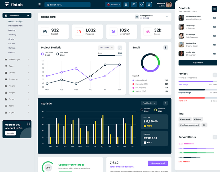
Task: Click the megaphone announcements icon
Action: (142, 4)
